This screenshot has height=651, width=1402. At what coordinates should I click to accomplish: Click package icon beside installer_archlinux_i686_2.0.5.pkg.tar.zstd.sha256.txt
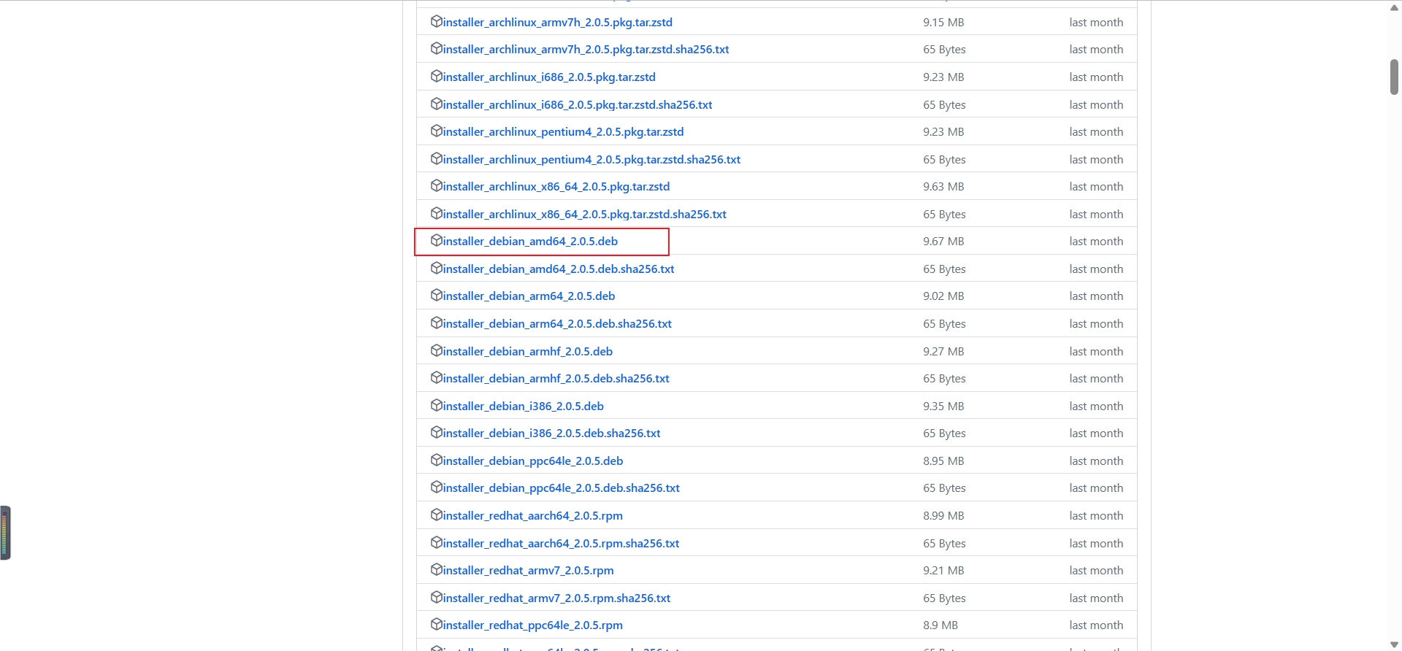click(437, 104)
